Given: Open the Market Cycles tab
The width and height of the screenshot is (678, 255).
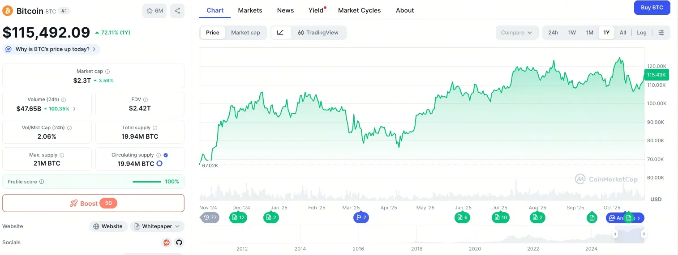Looking at the screenshot, I should tap(359, 10).
